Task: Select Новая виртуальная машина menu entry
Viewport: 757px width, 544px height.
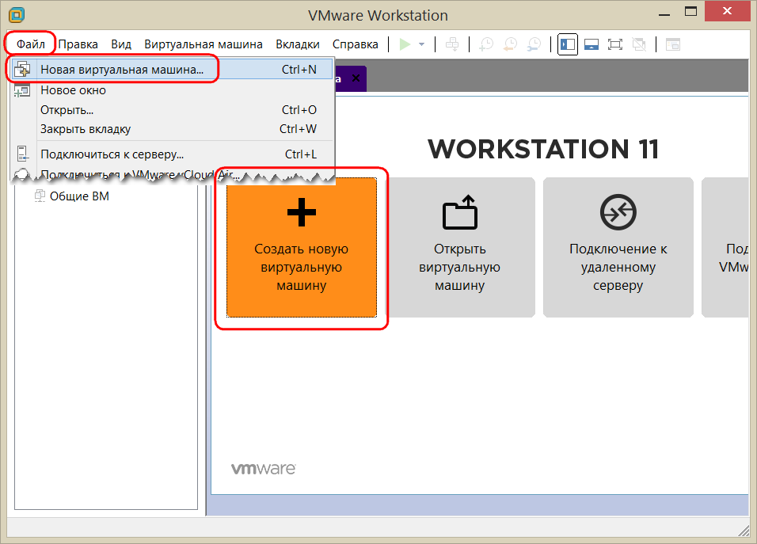Action: click(172, 70)
